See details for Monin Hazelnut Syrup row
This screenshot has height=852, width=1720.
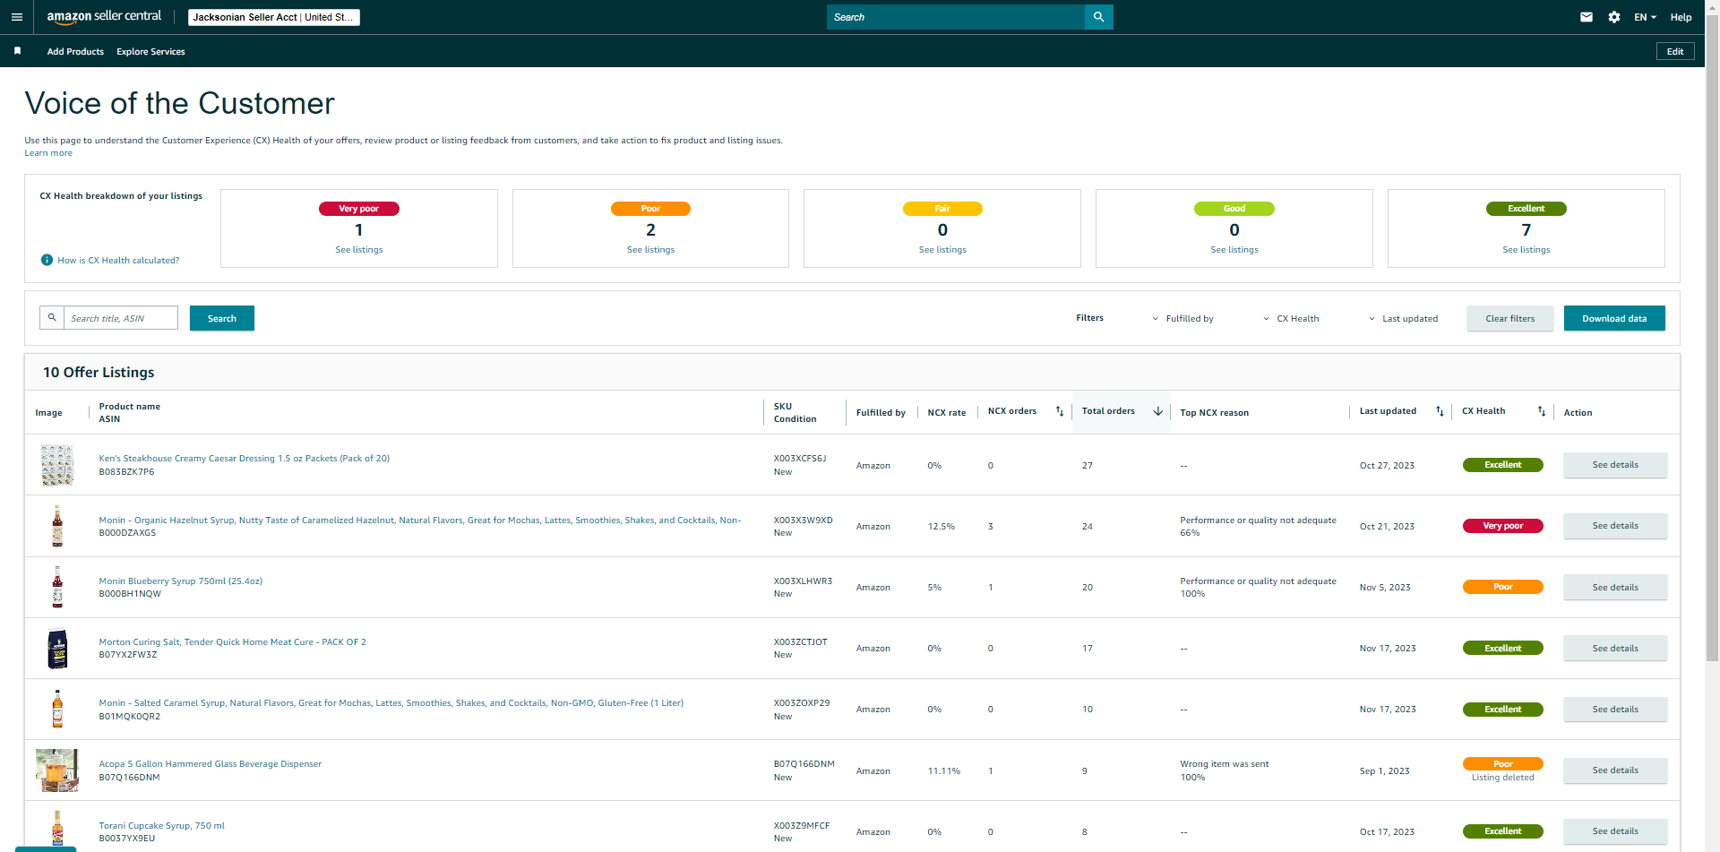(x=1614, y=526)
